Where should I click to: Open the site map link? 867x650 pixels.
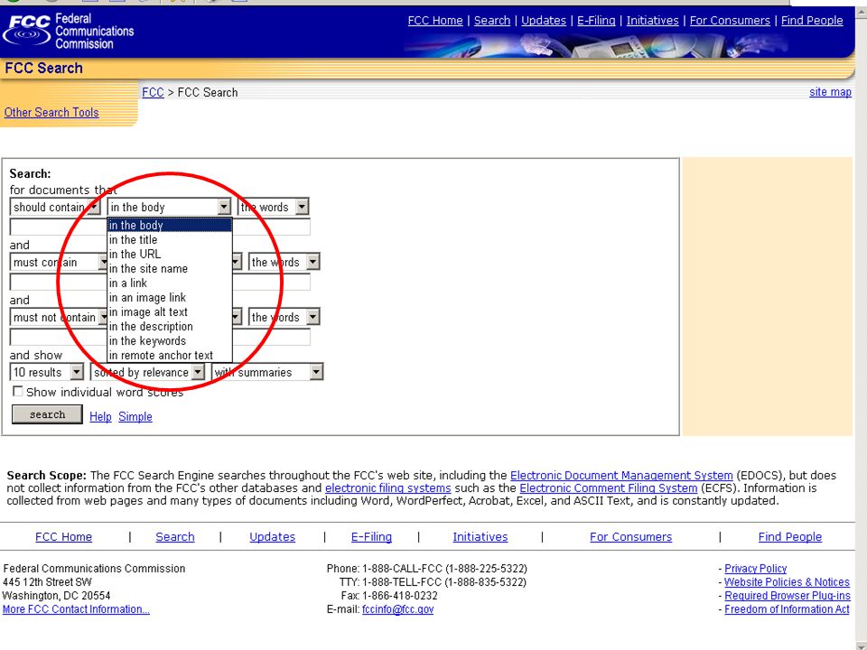(830, 92)
